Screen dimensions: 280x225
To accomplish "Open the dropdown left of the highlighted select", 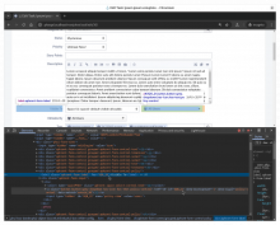I will click(x=102, y=109).
